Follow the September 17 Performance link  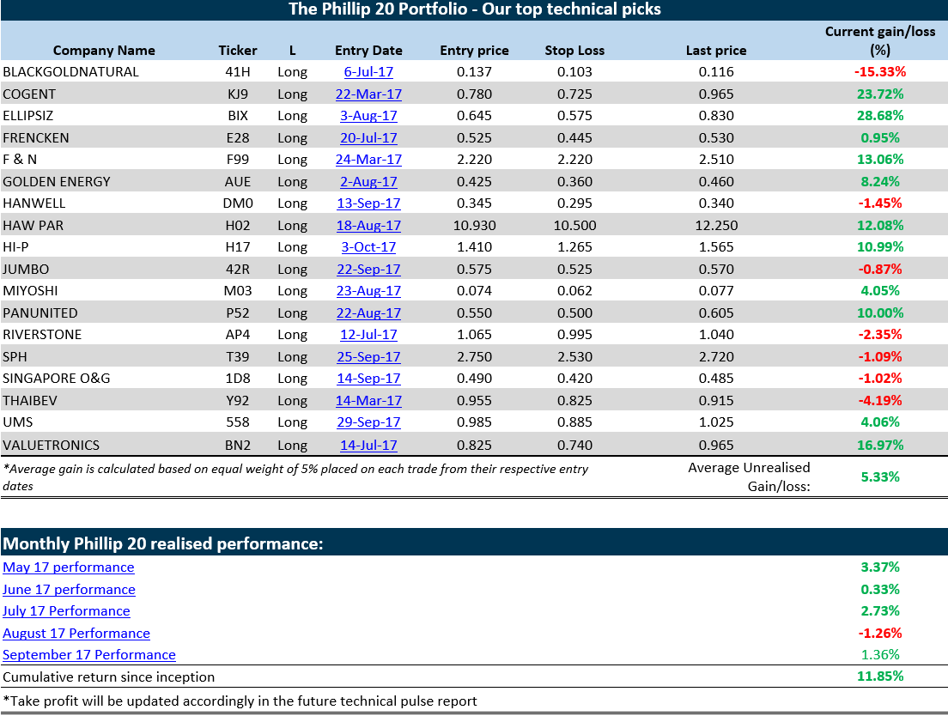pyautogui.click(x=89, y=655)
